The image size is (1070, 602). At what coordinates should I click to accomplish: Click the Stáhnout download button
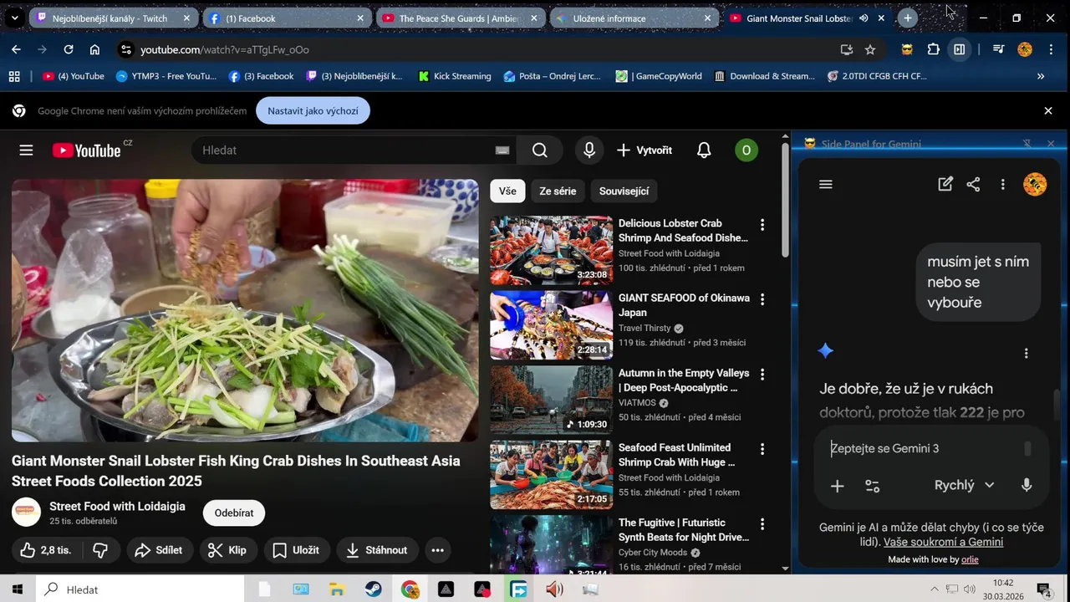click(377, 550)
